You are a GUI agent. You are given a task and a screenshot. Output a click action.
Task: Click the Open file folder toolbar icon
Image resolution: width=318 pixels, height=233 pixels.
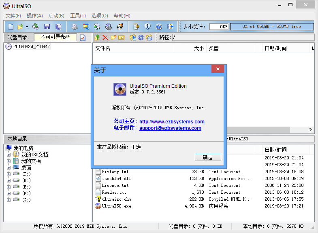click(20, 27)
